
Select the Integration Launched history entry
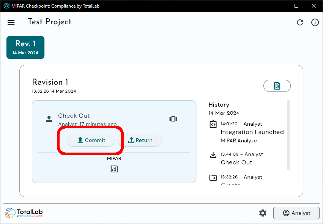[x=252, y=132]
